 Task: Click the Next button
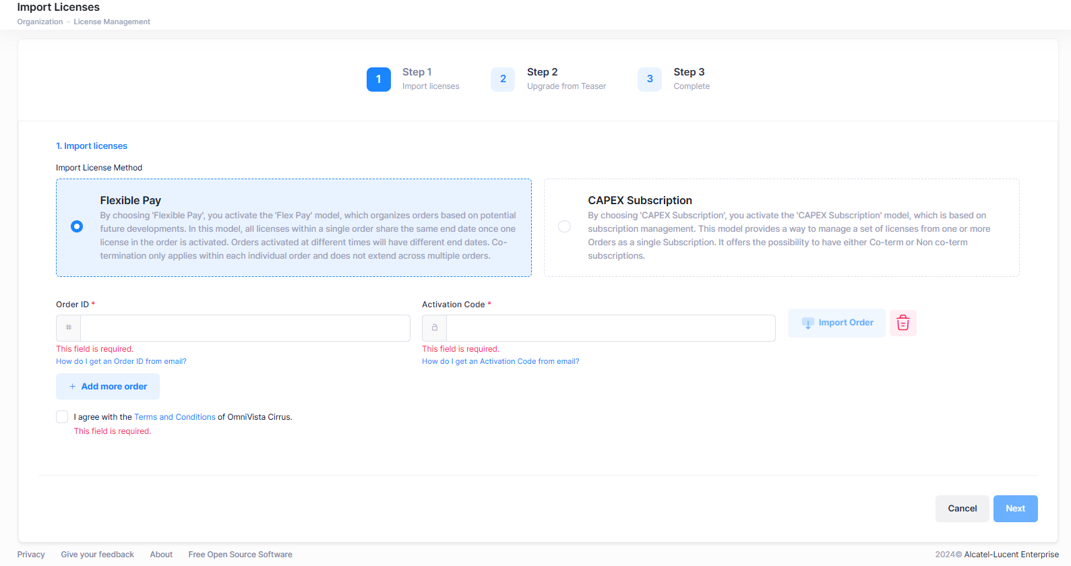(1015, 509)
